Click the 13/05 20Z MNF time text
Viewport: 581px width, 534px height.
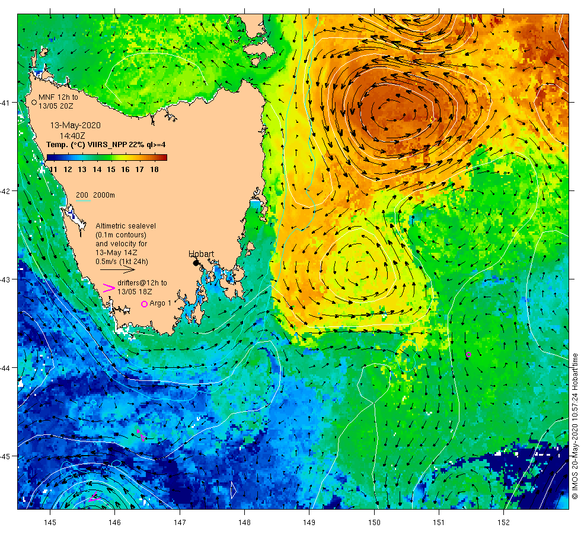56,106
